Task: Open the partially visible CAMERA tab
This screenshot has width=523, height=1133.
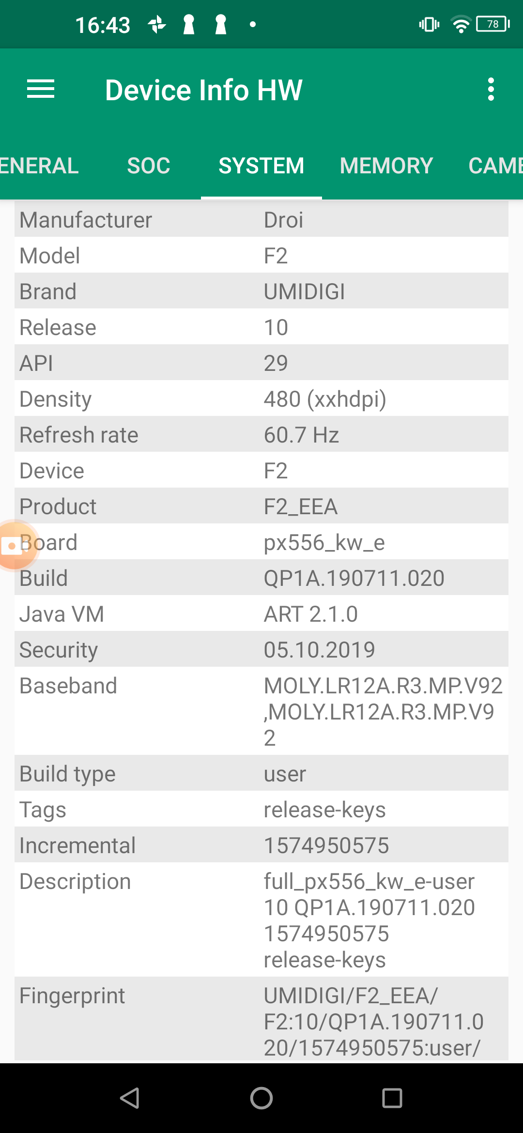Action: (495, 166)
